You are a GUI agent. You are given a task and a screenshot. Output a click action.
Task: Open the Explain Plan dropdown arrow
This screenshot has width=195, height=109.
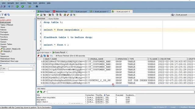coord(47,15)
